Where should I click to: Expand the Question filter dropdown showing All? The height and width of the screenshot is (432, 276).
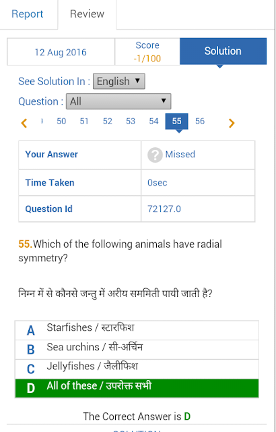click(x=118, y=101)
